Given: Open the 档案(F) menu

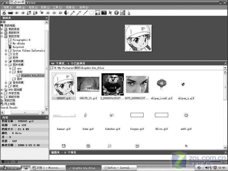Looking at the screenshot, I should [x=8, y=7].
